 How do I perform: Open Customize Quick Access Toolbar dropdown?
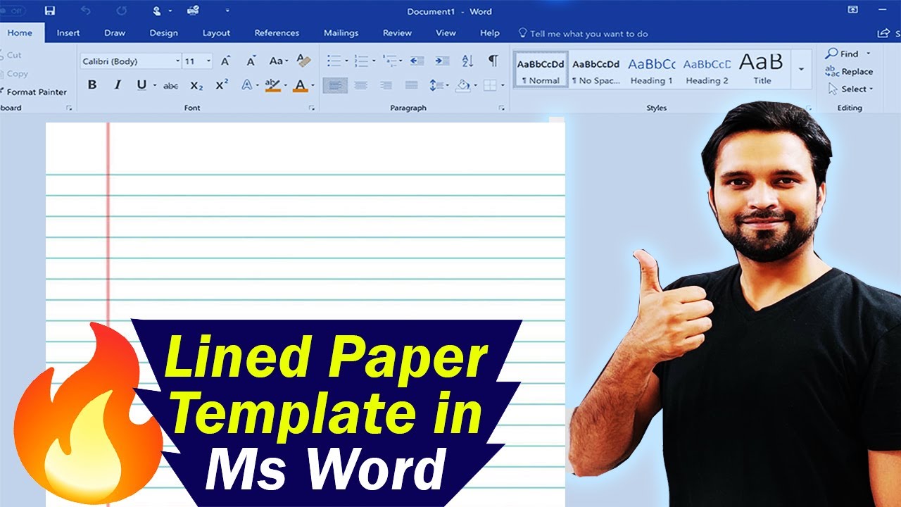[227, 11]
